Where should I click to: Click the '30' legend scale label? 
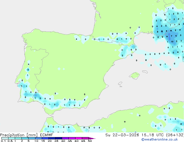pos(63,141)
